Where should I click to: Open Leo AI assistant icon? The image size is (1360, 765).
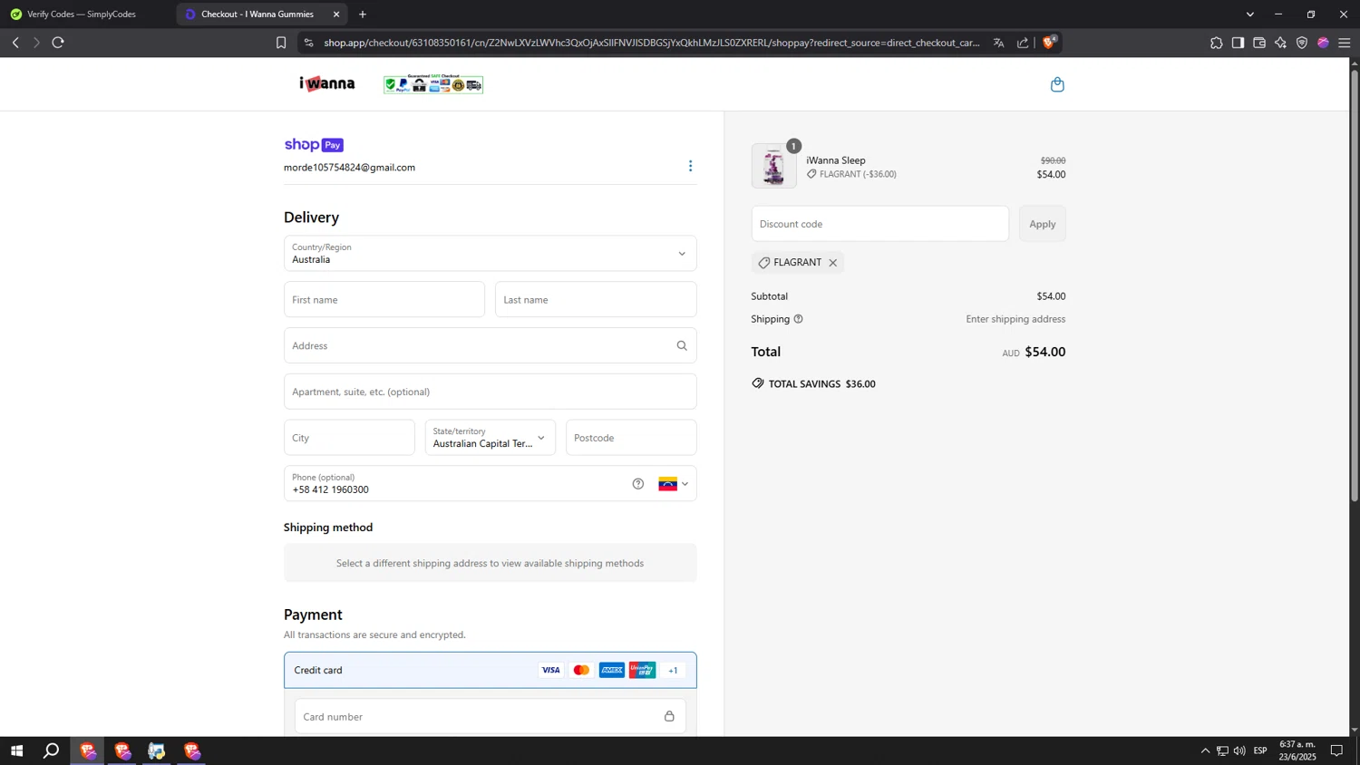click(x=1280, y=43)
